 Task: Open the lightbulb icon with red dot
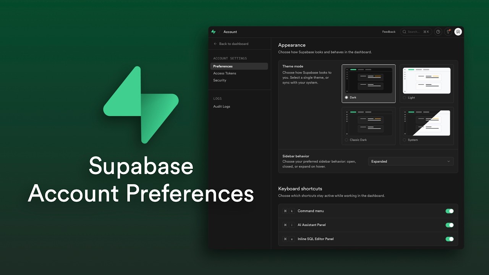pos(449,32)
